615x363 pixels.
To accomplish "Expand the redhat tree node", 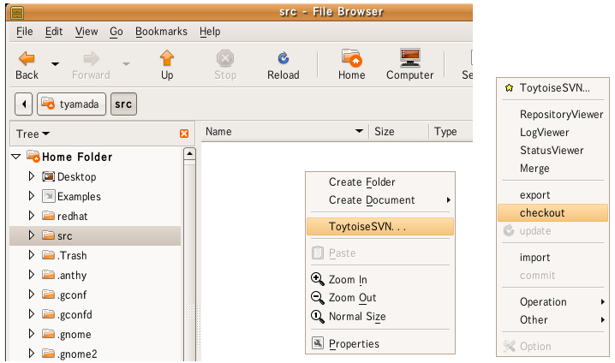I will click(32, 216).
